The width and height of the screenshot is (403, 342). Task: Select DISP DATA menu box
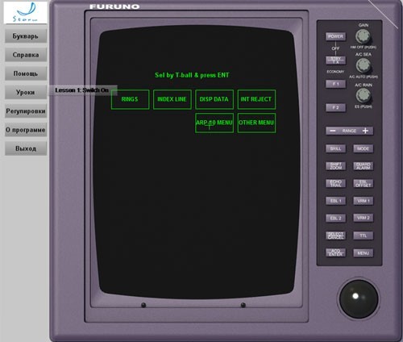click(x=214, y=99)
